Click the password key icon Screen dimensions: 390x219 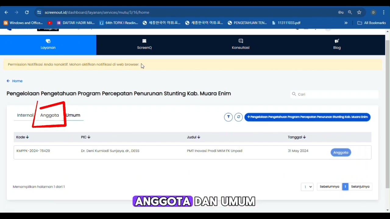341,12
